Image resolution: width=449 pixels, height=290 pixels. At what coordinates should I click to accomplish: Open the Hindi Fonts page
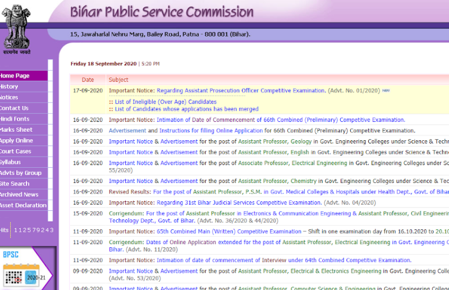pyautogui.click(x=15, y=119)
